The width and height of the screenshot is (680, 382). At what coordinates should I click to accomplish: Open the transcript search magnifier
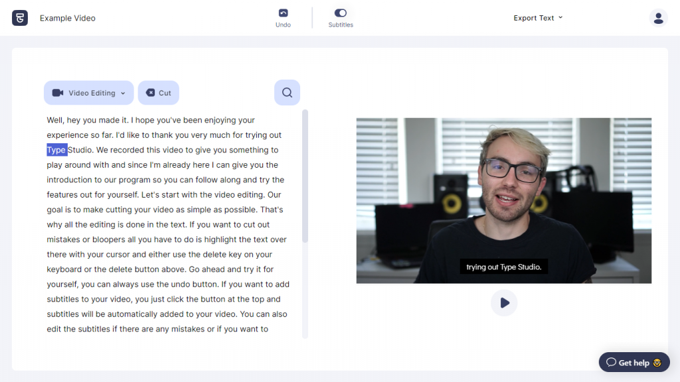coord(287,93)
